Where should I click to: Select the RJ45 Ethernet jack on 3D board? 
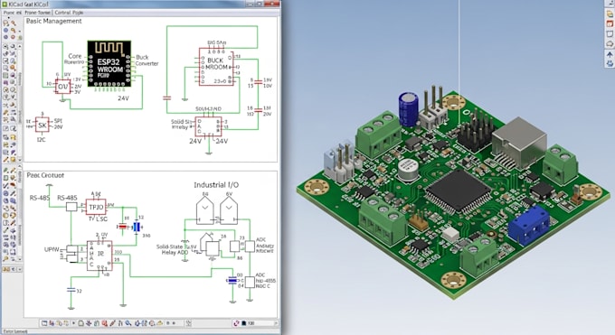[520, 142]
